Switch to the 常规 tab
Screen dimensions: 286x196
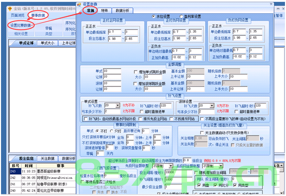(x=90, y=11)
